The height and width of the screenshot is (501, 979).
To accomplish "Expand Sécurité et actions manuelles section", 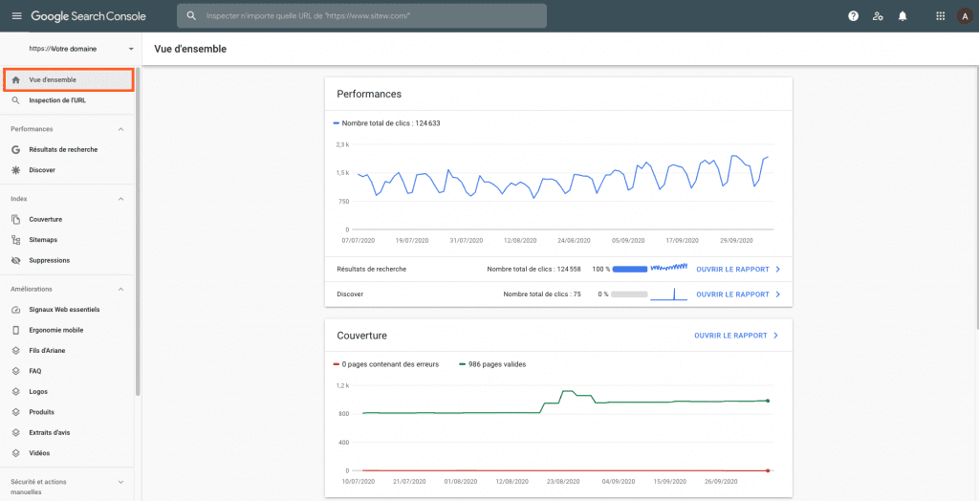I will [120, 483].
